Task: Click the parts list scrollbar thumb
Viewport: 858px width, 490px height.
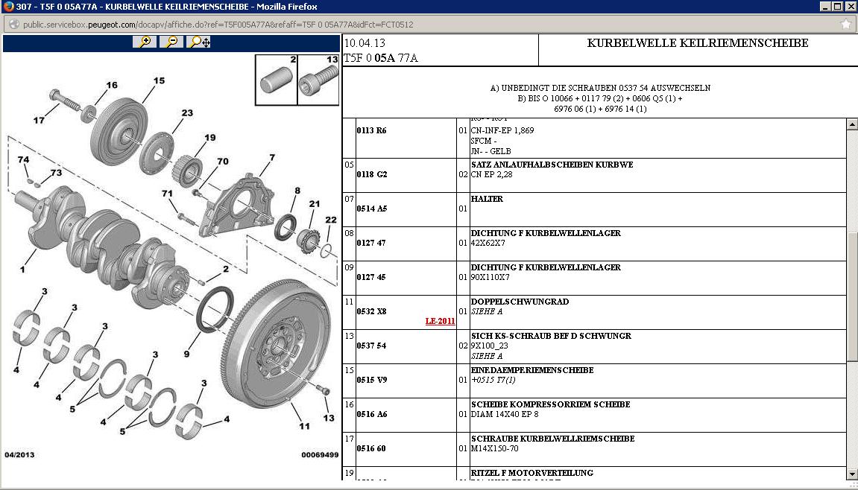Action: [852, 296]
